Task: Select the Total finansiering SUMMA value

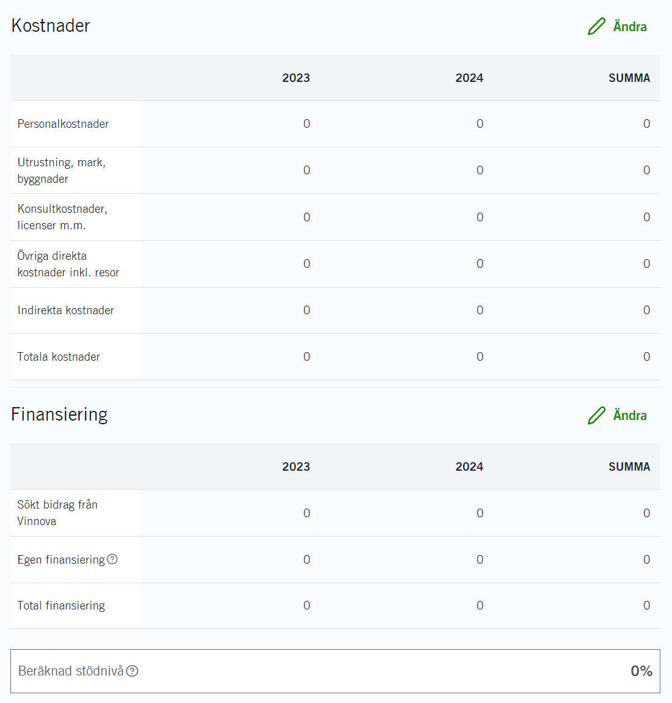Action: pyautogui.click(x=646, y=606)
